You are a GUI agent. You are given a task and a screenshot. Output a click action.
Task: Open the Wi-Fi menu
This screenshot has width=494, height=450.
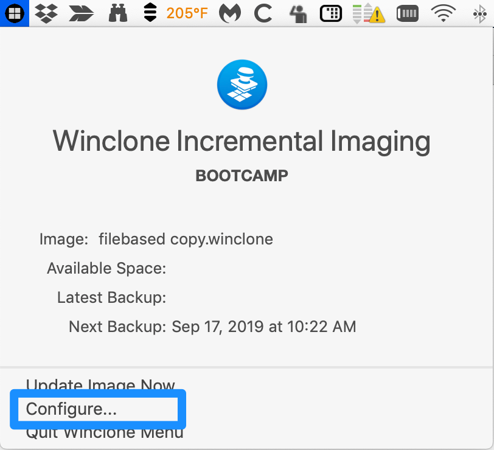click(x=444, y=13)
